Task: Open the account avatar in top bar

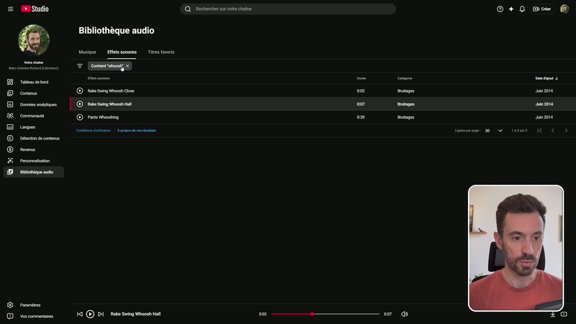Action: [564, 9]
